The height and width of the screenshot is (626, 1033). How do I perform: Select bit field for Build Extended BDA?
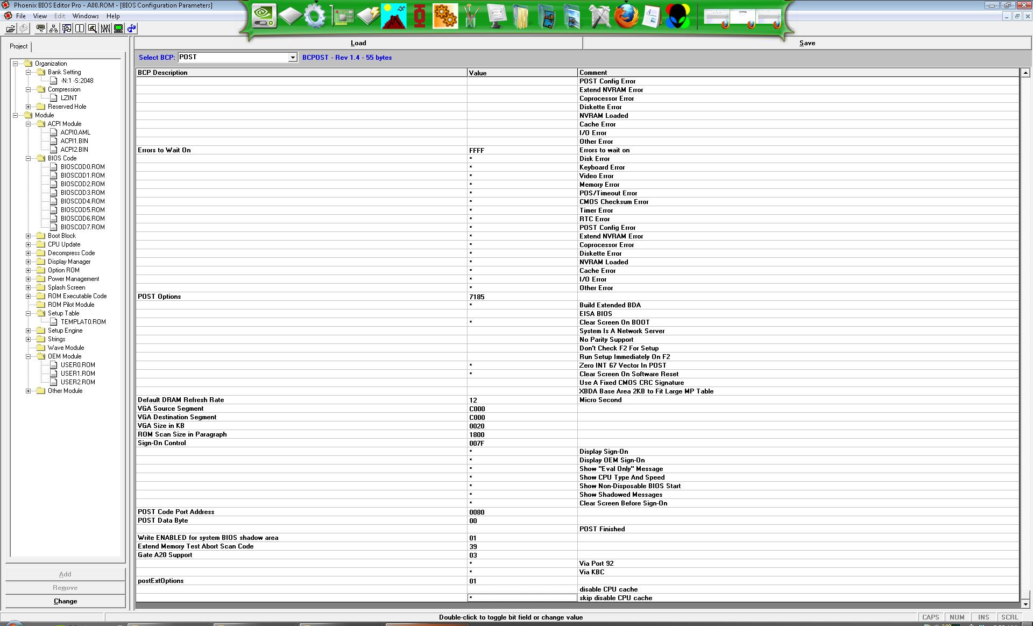click(x=522, y=305)
